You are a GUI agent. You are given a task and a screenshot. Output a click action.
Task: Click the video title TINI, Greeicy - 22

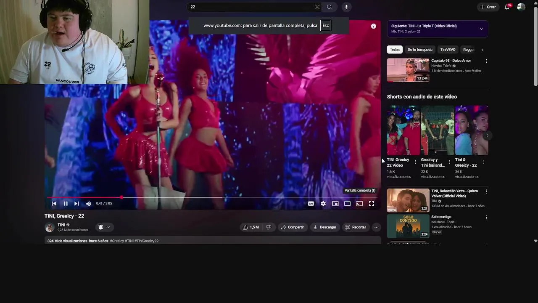coord(64,216)
